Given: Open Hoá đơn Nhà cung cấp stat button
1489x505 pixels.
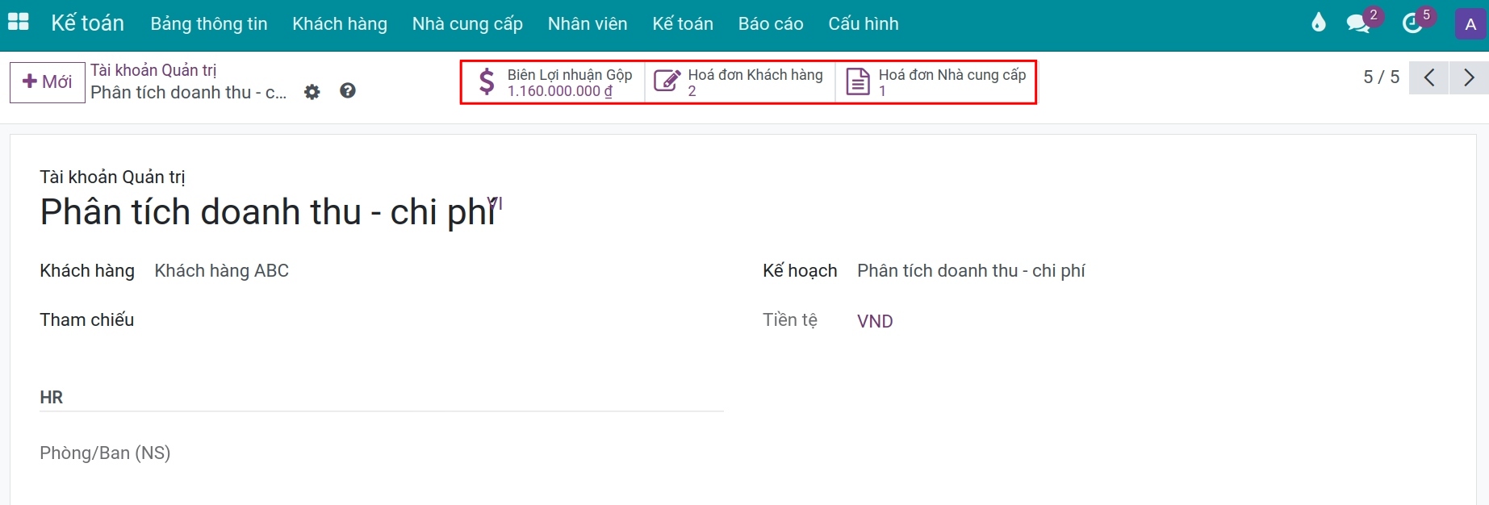Looking at the screenshot, I should click(935, 82).
